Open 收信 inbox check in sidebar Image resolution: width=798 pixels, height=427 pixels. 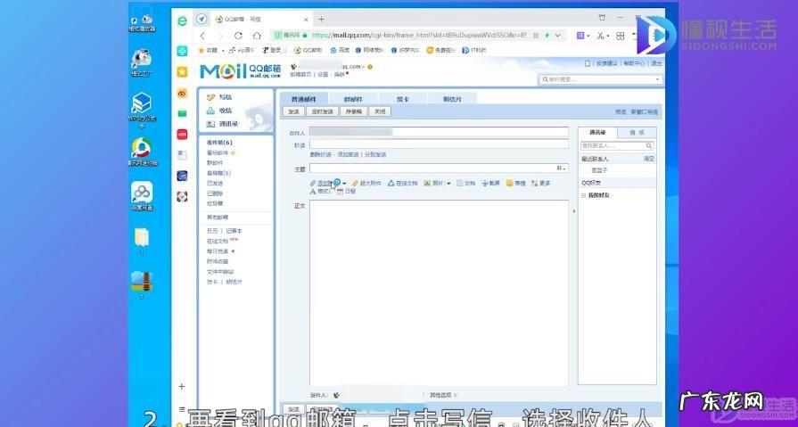(211, 111)
